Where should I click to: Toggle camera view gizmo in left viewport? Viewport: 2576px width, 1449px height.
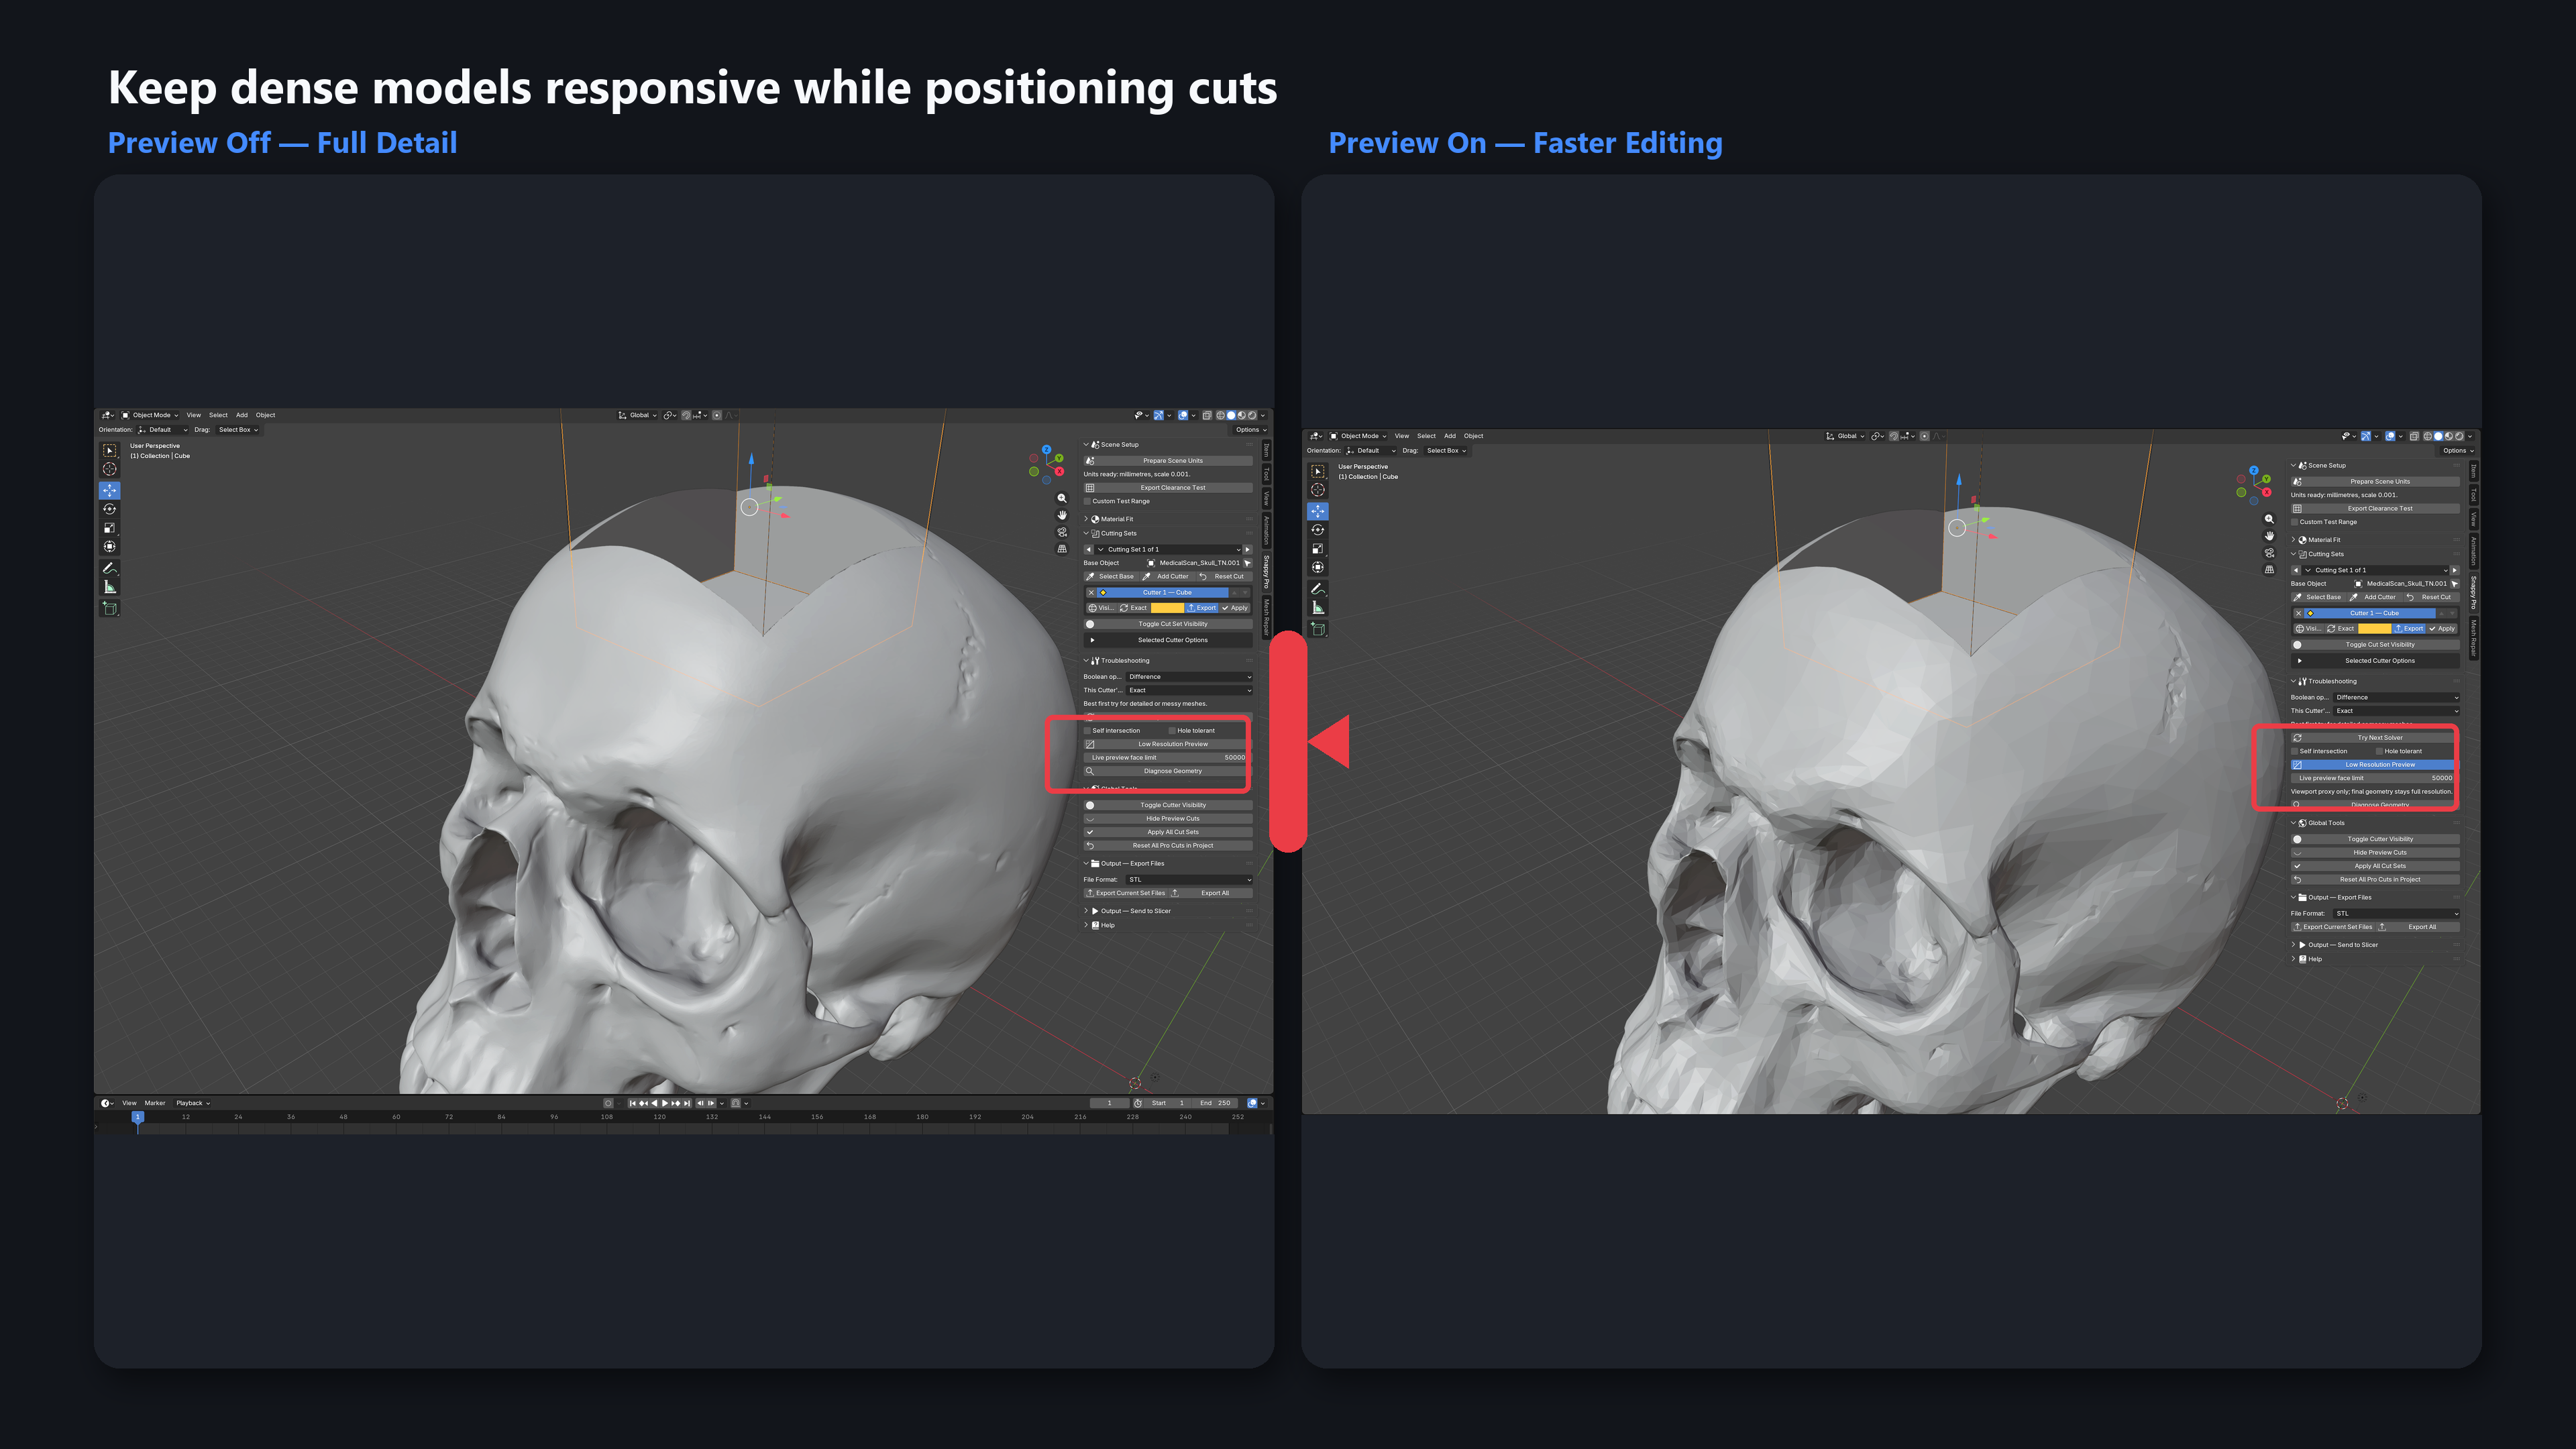coord(1062,532)
